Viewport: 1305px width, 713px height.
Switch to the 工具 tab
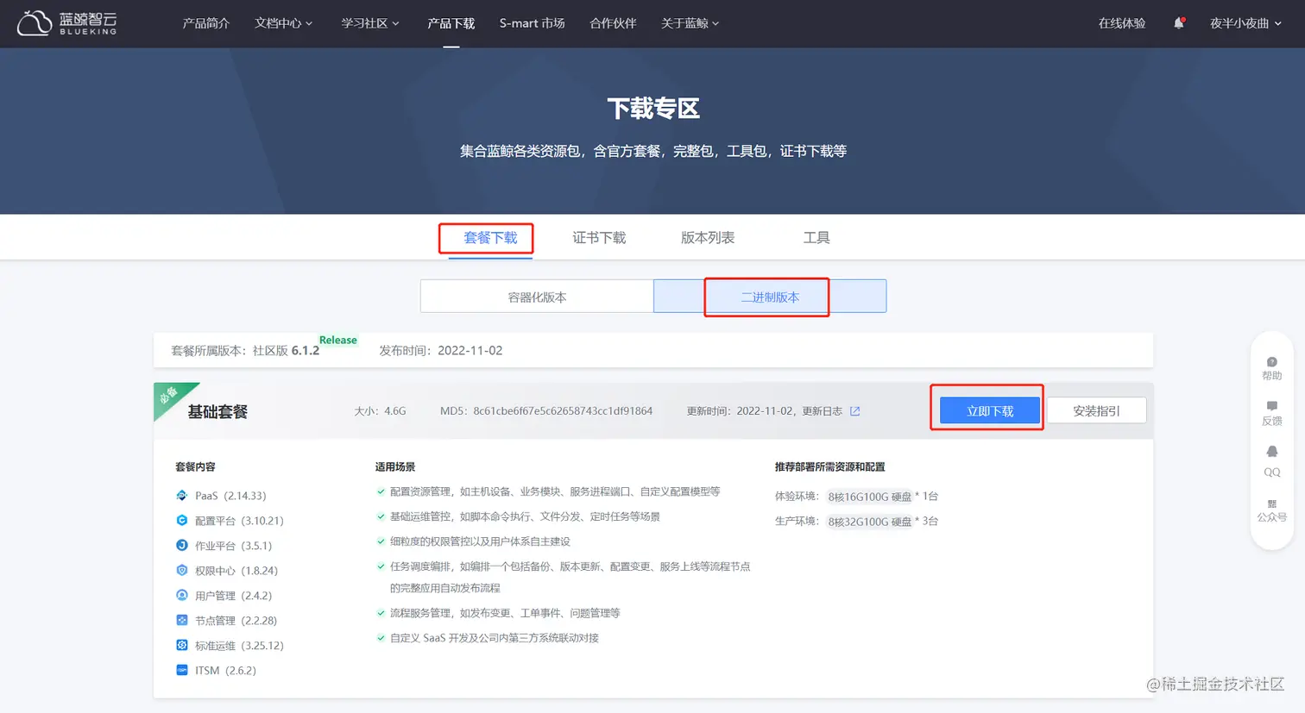coord(816,238)
